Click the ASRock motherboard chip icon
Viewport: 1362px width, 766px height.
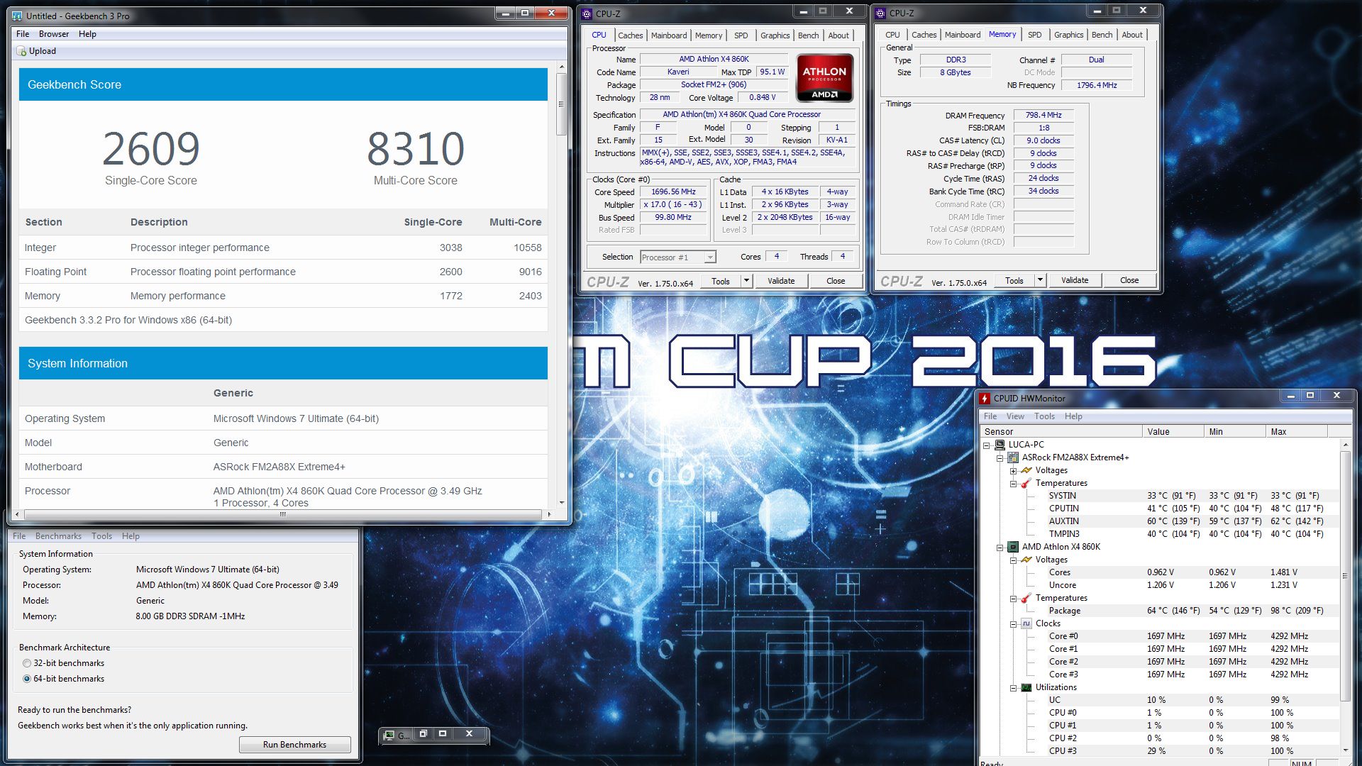1013,457
